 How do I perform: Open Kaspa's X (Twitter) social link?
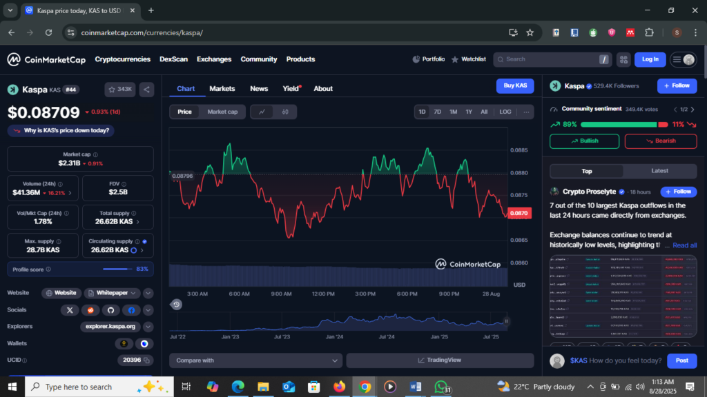point(70,311)
